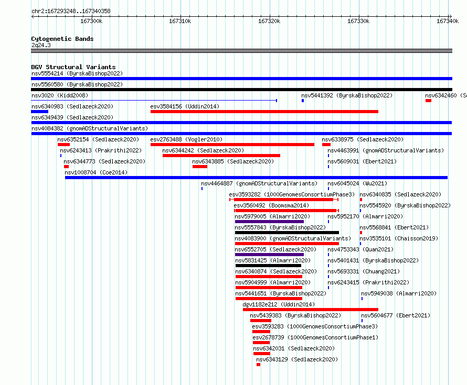This screenshot has width=467, height=385.
Task: Click nsv4464887 (gnomADStructuralVariants) label
Action: pos(259,183)
